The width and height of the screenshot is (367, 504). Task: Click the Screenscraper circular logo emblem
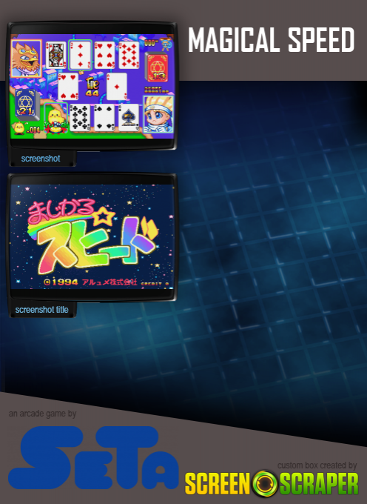(265, 483)
